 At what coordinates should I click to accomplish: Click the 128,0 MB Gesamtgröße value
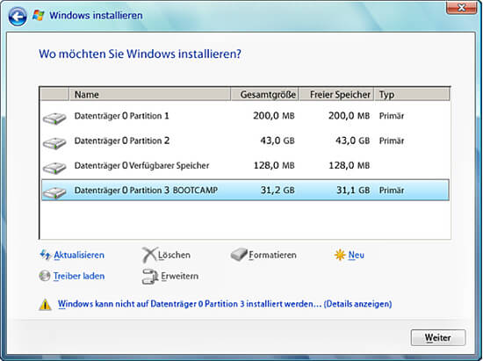(x=274, y=165)
